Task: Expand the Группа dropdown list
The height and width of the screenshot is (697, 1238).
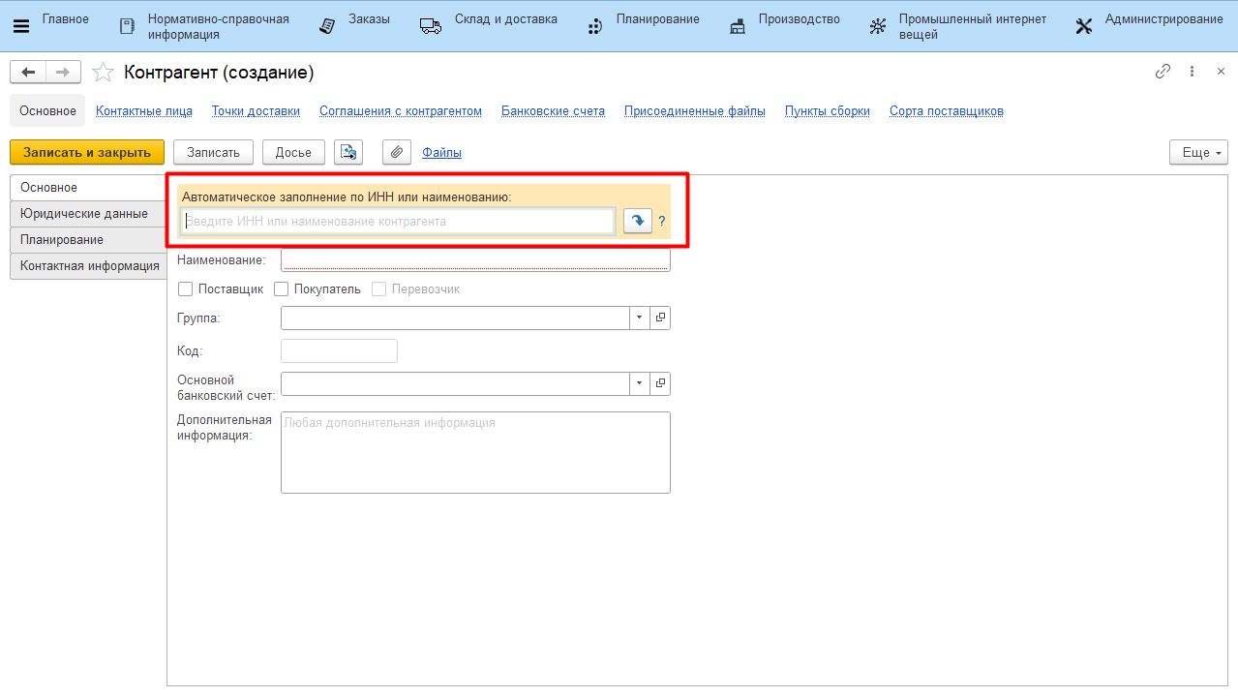Action: [640, 318]
